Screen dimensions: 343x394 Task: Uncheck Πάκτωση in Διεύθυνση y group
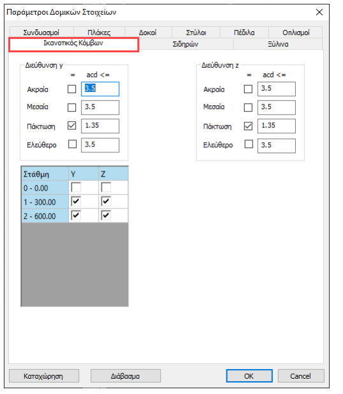[72, 126]
